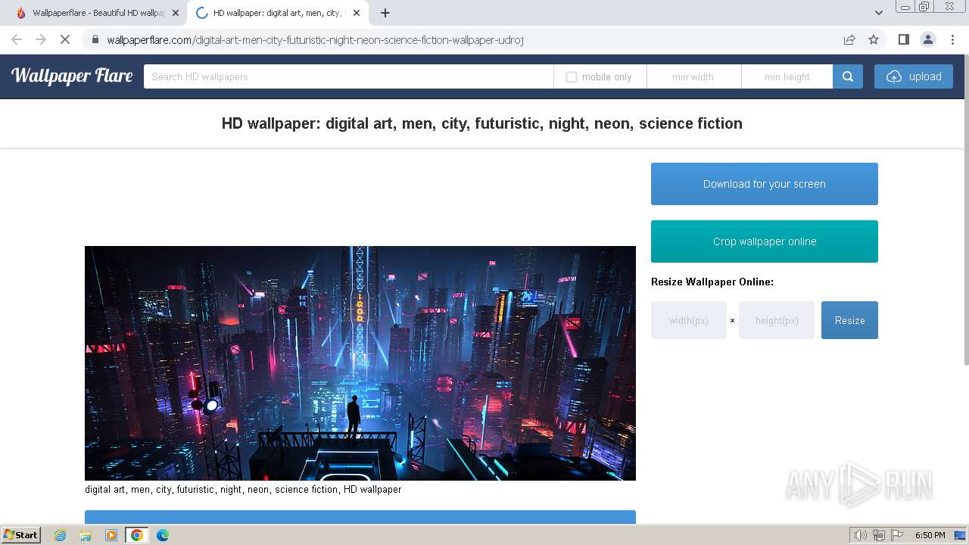Open File Explorer from taskbar
The width and height of the screenshot is (969, 545).
[86, 535]
